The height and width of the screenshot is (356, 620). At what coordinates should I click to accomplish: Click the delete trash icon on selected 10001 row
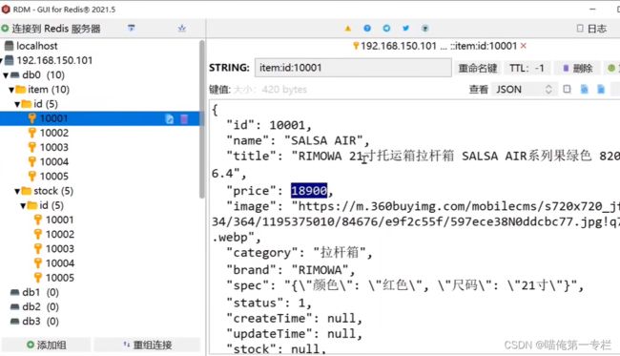click(184, 118)
